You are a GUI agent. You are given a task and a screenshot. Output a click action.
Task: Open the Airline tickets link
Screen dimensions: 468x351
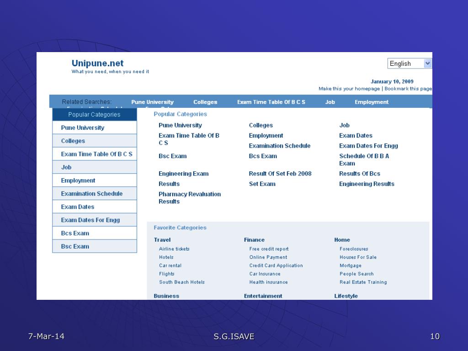[174, 249]
